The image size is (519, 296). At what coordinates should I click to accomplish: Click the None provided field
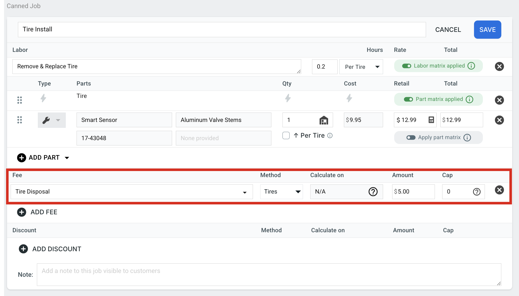click(x=224, y=138)
